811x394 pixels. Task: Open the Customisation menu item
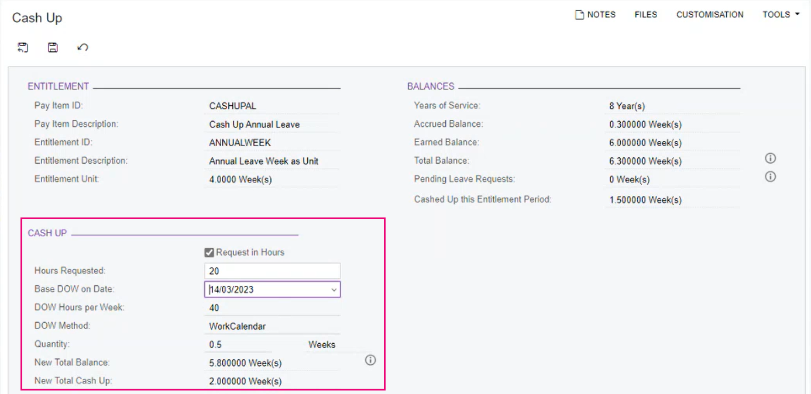[x=710, y=15]
